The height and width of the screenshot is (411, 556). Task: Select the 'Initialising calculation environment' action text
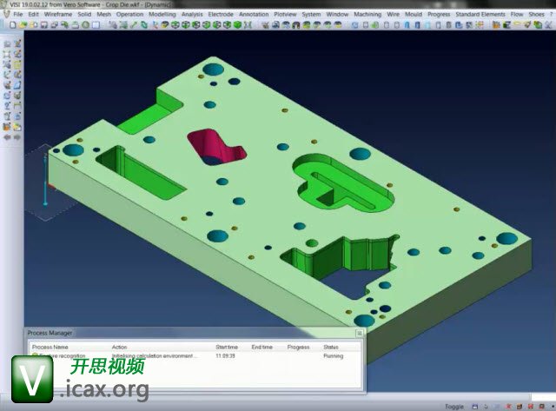click(x=153, y=355)
